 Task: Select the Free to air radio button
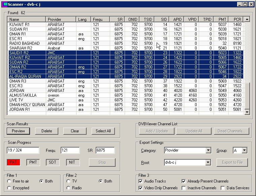pos(9,181)
